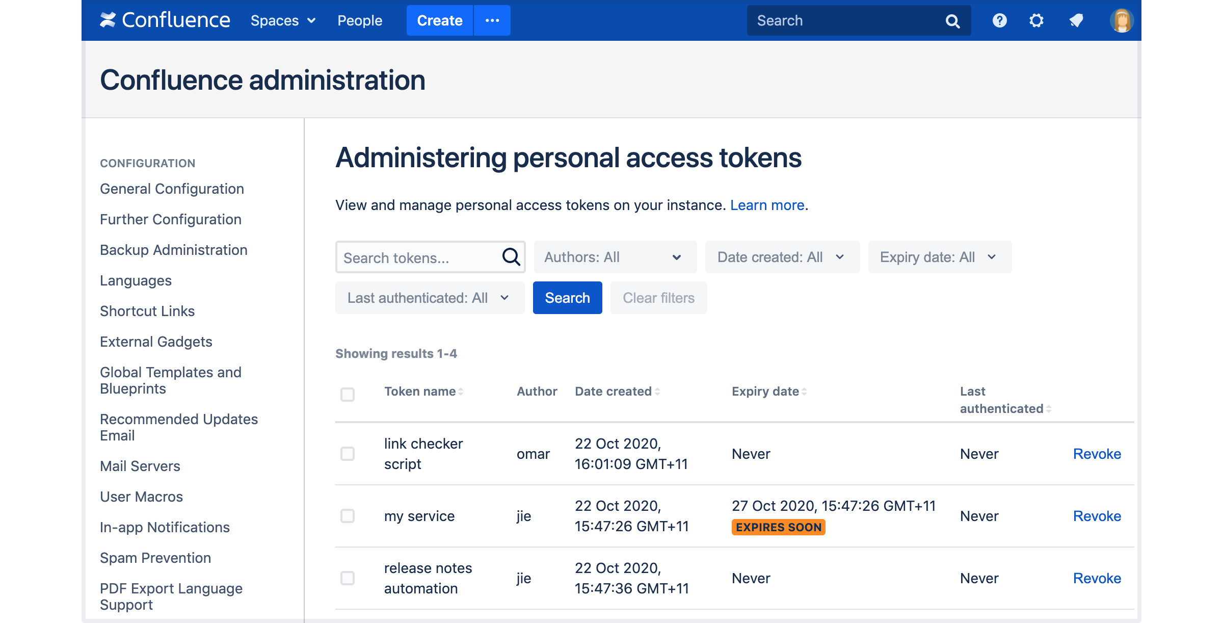This screenshot has height=623, width=1223.
Task: Toggle checkbox for release notes automation token
Action: [x=347, y=577]
